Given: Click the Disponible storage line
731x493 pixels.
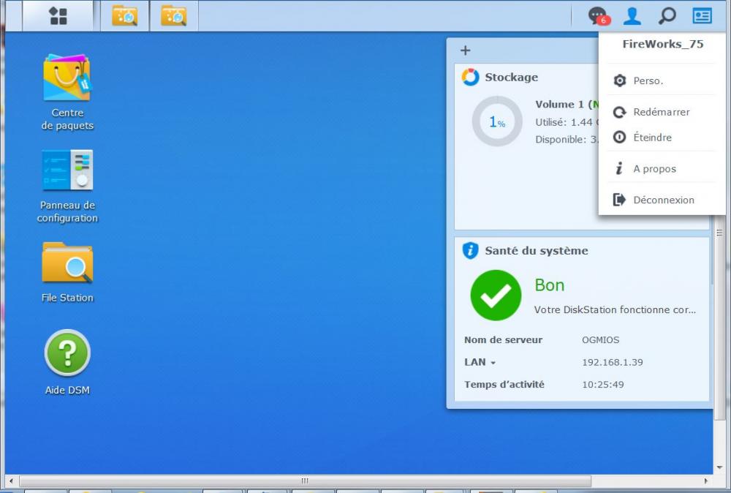Looking at the screenshot, I should click(567, 140).
